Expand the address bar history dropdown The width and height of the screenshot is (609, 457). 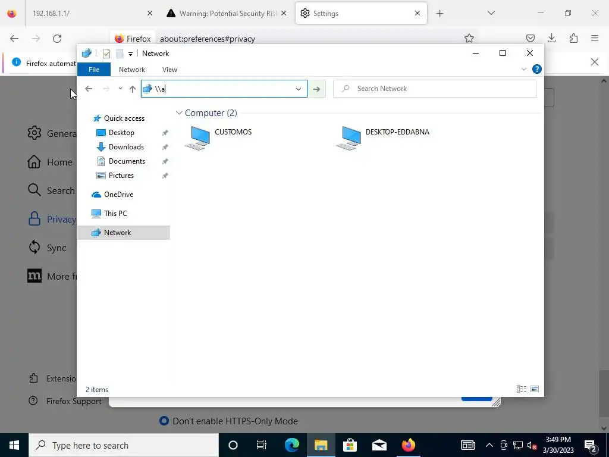point(299,89)
